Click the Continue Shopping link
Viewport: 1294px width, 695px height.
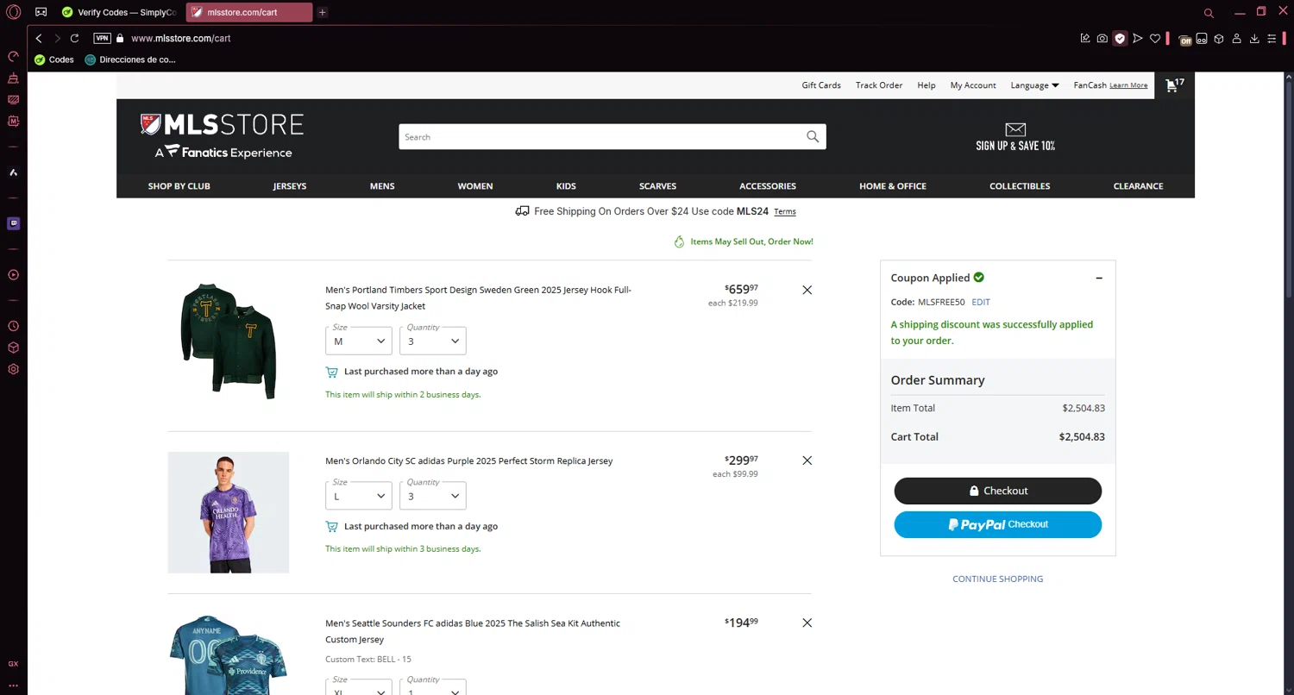[x=998, y=579]
